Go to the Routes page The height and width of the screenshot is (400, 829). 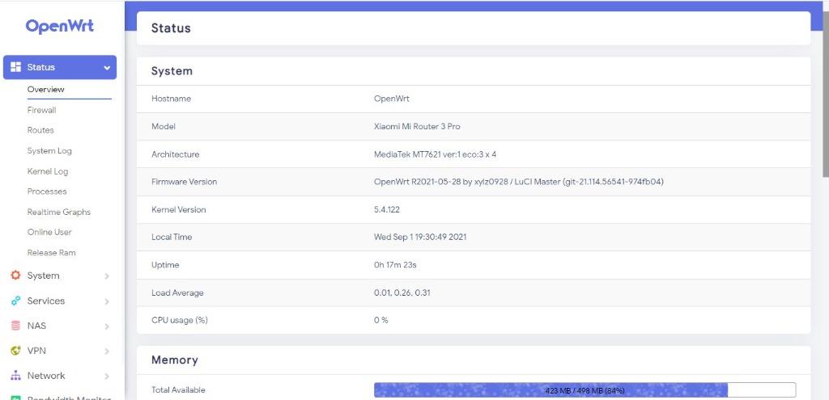point(40,130)
